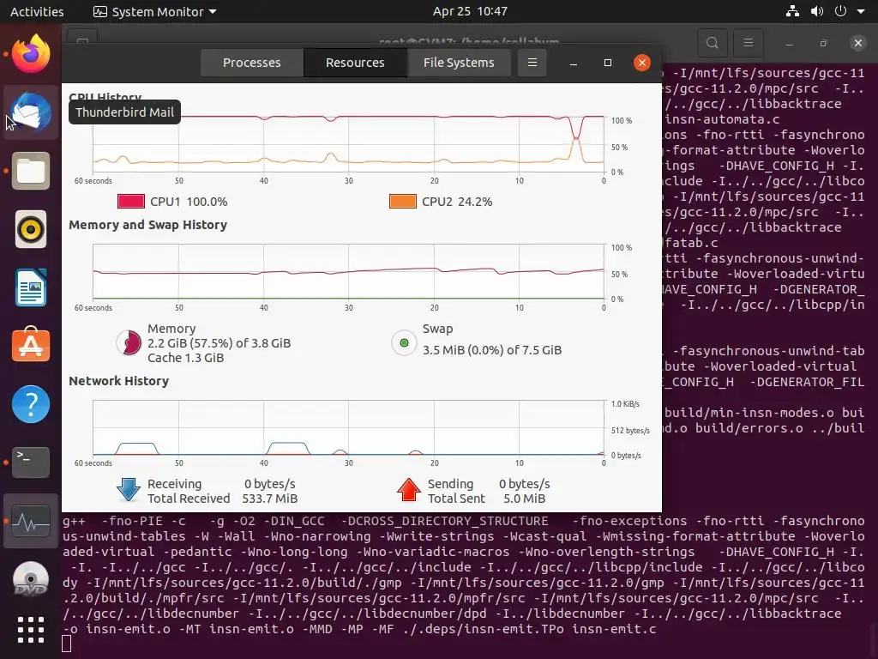
Task: Open System Monitor hamburger menu
Action: 532,63
